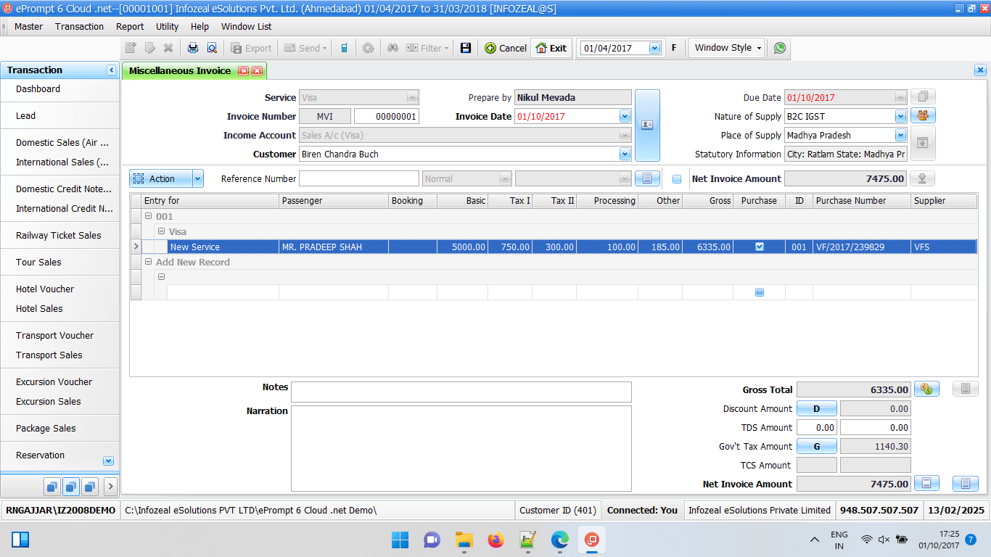Collapse the Add New Record group
Viewport: 991px width, 557px height.
coord(148,262)
